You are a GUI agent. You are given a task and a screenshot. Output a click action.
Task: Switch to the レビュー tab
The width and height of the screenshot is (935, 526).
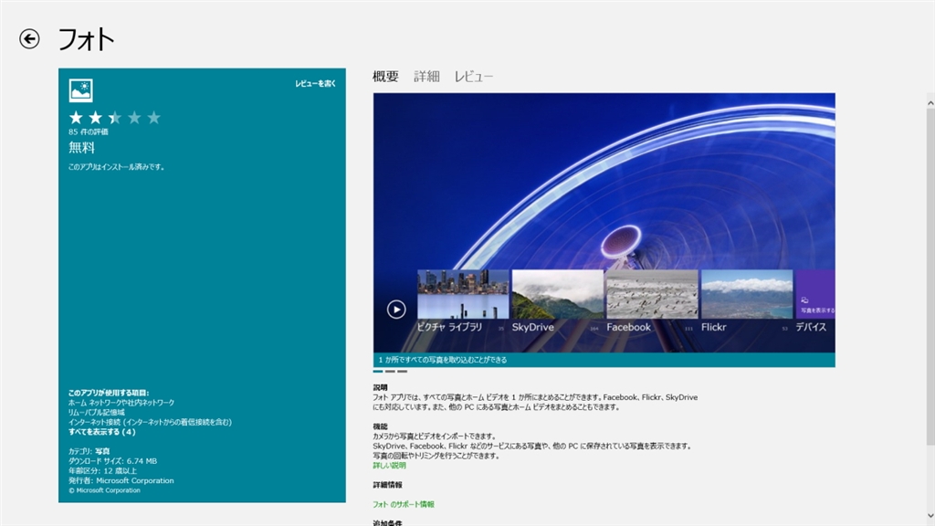(x=474, y=77)
